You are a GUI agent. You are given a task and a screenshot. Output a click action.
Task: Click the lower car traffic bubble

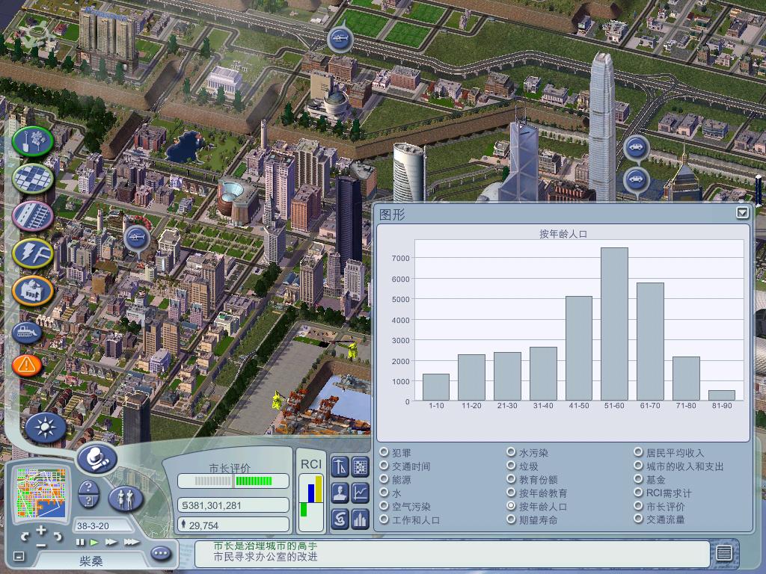coord(636,179)
